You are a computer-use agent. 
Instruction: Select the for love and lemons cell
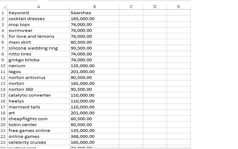39,36
